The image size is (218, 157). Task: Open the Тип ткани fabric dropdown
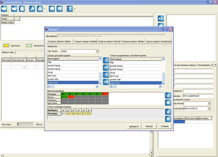(x=97, y=51)
